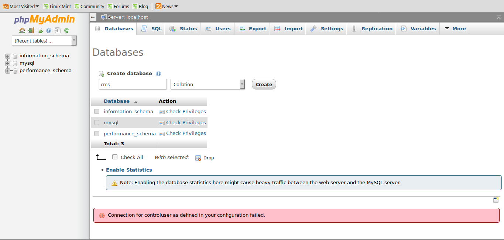504x240 pixels.
Task: Open the Recent tables dropdown
Action: click(x=44, y=41)
